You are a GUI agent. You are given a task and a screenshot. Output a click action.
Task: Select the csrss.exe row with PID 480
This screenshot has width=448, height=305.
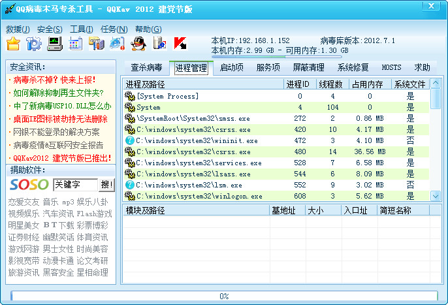(x=277, y=152)
